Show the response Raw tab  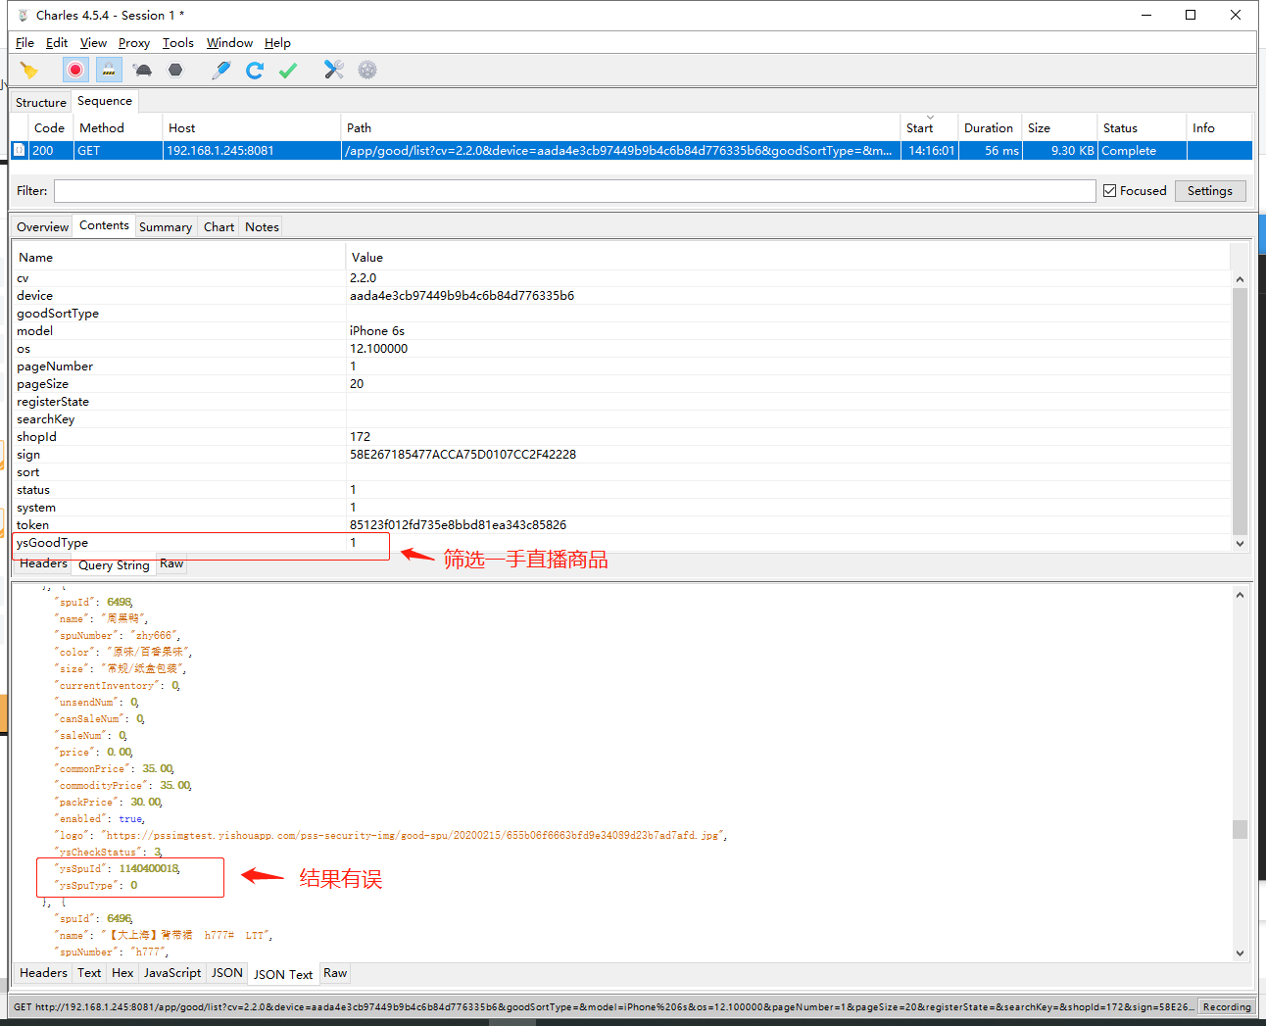tap(335, 973)
